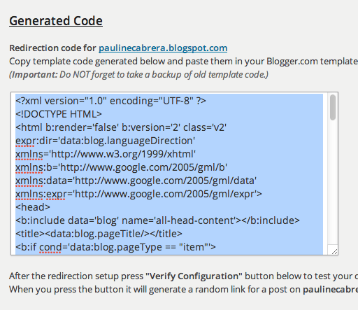Click the bold "Verify Configuration" text
The height and width of the screenshot is (310, 358).
(194, 276)
